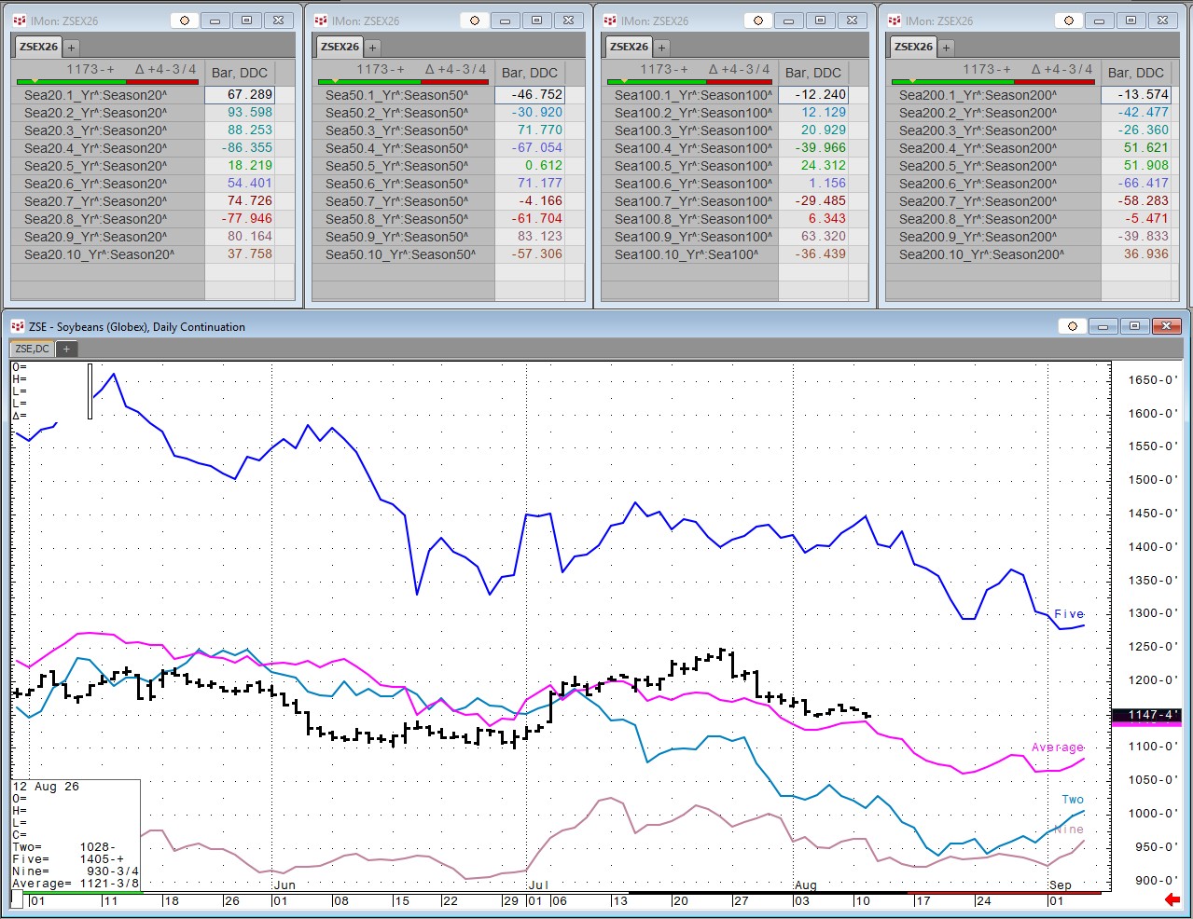The width and height of the screenshot is (1193, 919).
Task: Click the orange circle link button in the Sea100 IMon window
Action: [757, 21]
